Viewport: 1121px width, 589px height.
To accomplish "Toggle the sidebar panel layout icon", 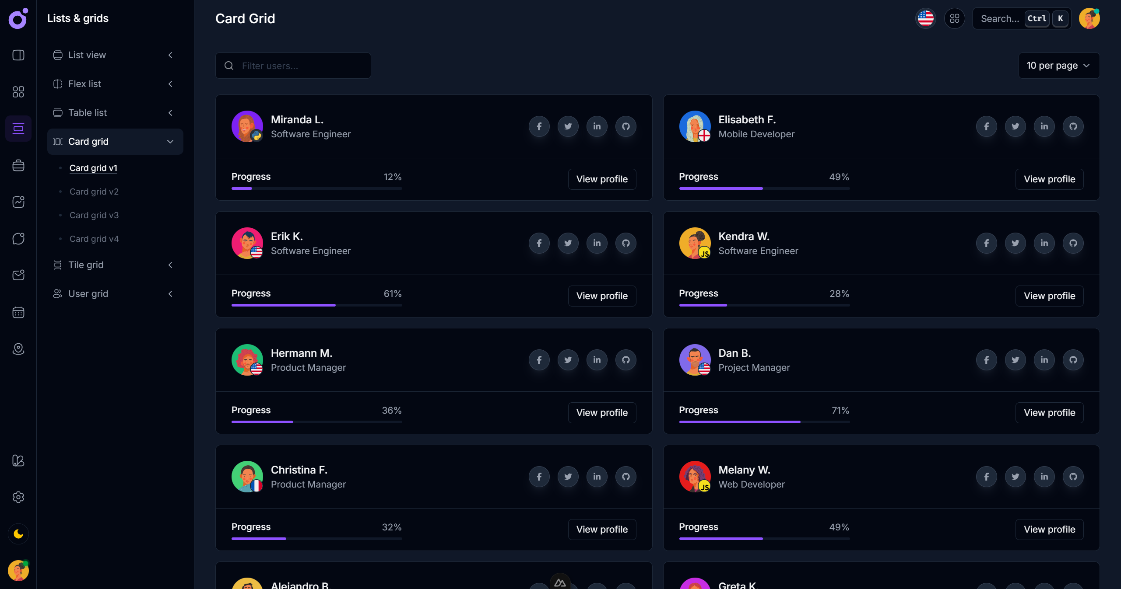I will point(18,55).
